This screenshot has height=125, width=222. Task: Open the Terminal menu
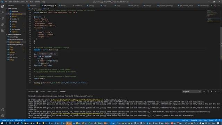pos(37,2)
